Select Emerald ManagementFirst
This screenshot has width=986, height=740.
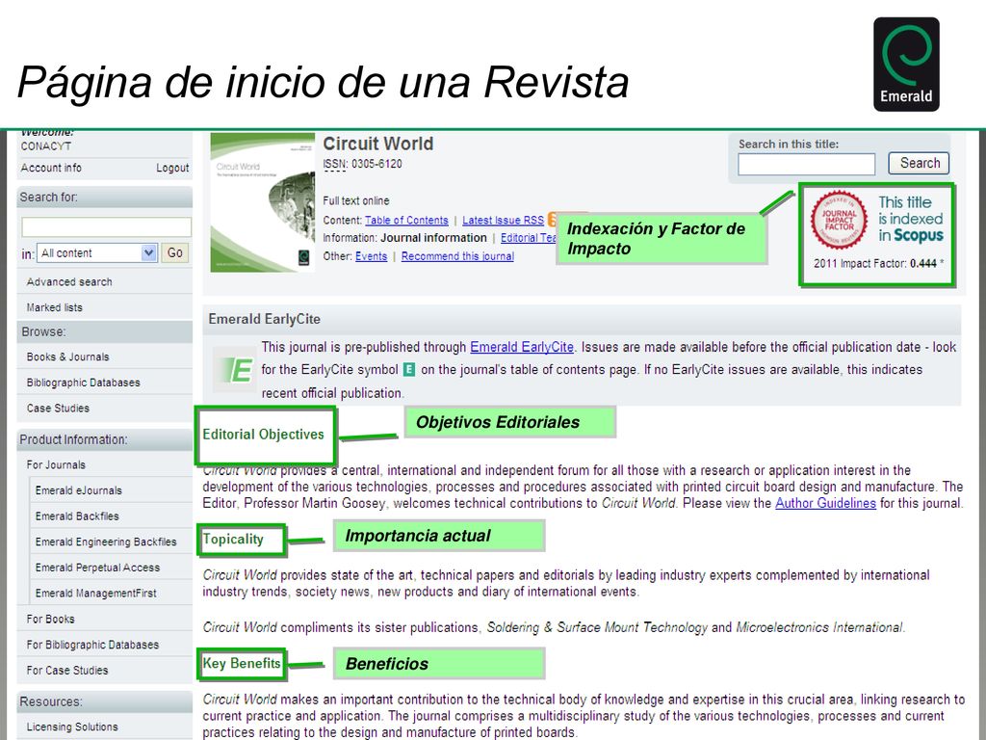pyautogui.click(x=95, y=594)
